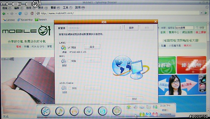Click the address bar URL field
This screenshot has height=119, width=210.
click(x=118, y=13)
